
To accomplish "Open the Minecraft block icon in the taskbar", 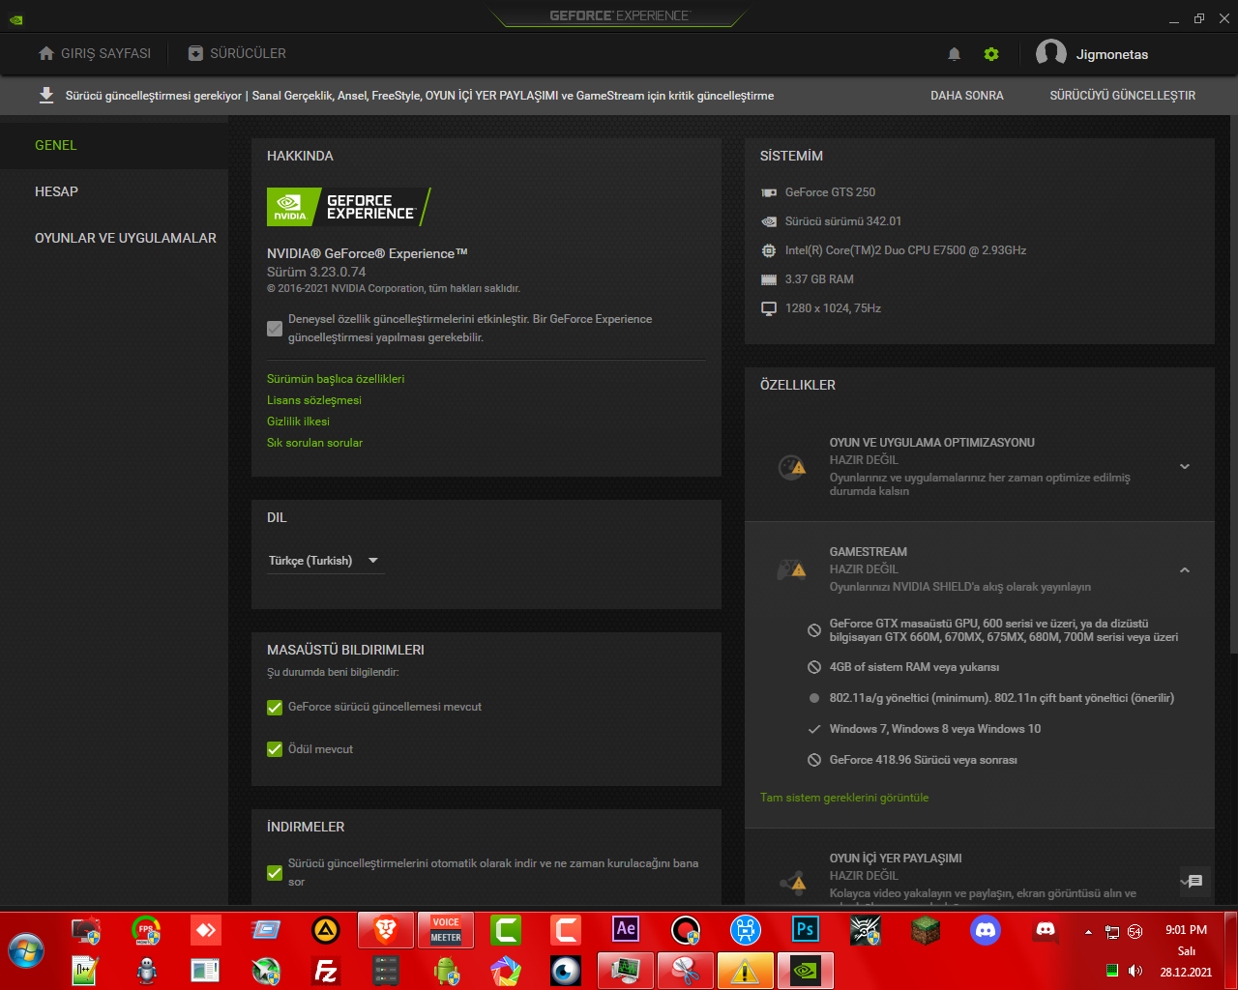I will (926, 930).
